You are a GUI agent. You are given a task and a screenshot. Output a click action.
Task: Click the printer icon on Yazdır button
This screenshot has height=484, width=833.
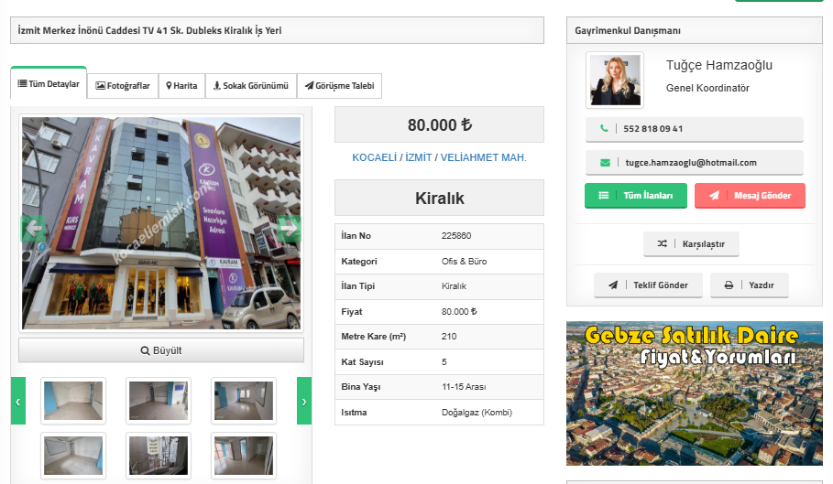729,285
